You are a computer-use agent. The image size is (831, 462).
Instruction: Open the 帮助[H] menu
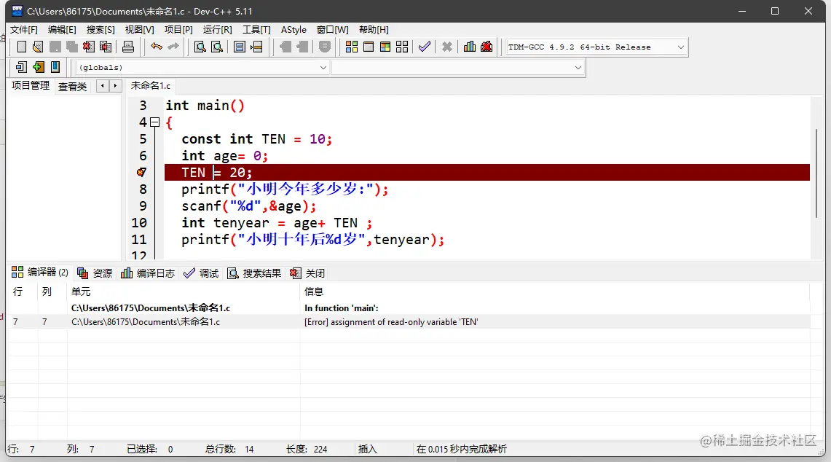click(374, 30)
